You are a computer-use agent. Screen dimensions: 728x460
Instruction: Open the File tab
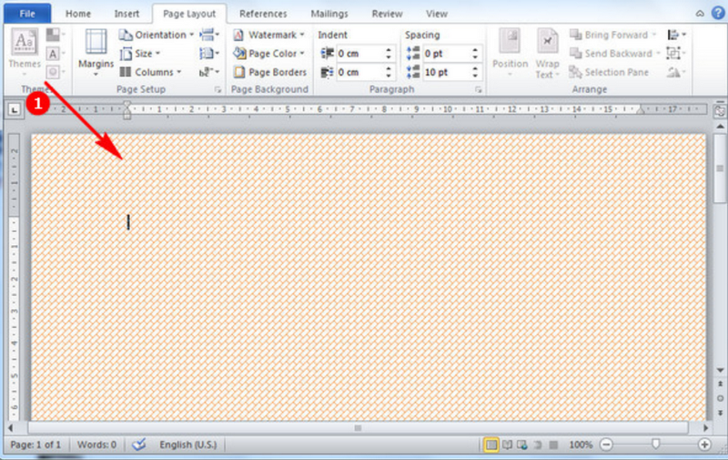(27, 14)
